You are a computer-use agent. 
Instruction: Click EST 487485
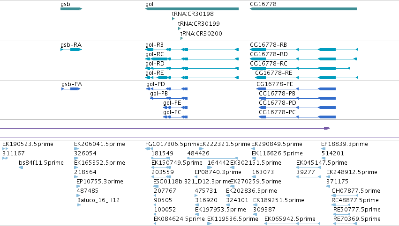78,196
